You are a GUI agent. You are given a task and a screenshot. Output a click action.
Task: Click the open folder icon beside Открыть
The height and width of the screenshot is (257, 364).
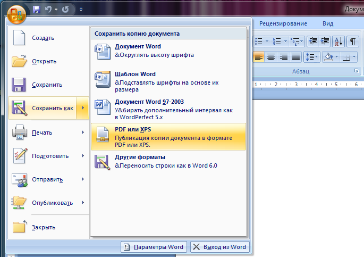tap(19, 61)
